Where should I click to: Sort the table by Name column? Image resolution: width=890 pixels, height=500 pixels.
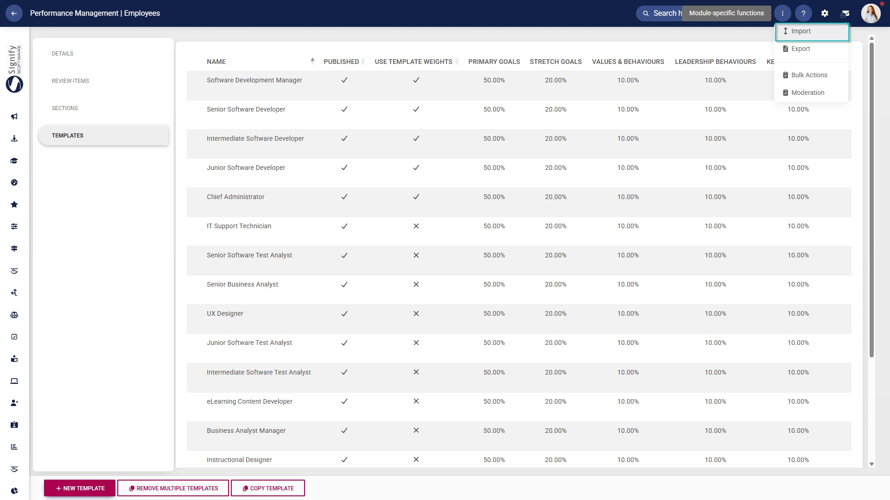pyautogui.click(x=261, y=62)
